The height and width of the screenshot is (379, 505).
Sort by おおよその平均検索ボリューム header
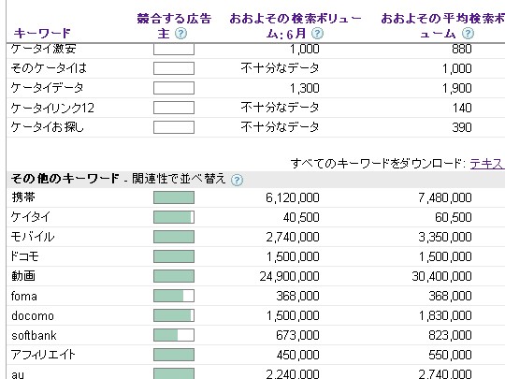point(443,26)
